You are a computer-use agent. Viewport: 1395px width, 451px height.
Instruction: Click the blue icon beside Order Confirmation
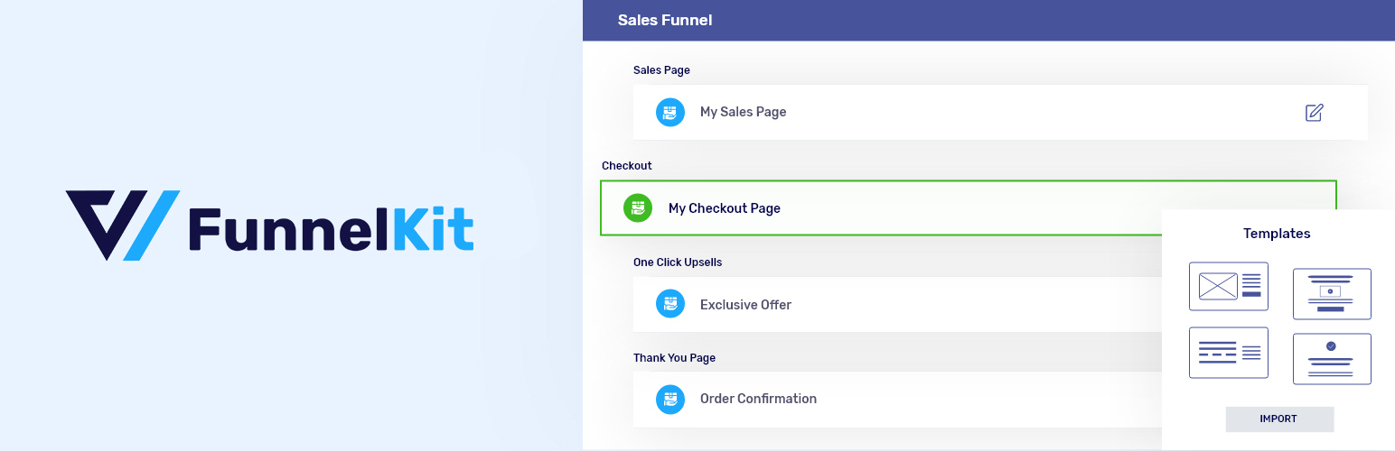point(669,398)
